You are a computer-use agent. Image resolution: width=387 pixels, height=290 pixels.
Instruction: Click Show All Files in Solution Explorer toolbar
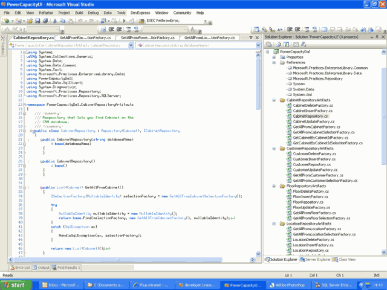tap(278, 44)
